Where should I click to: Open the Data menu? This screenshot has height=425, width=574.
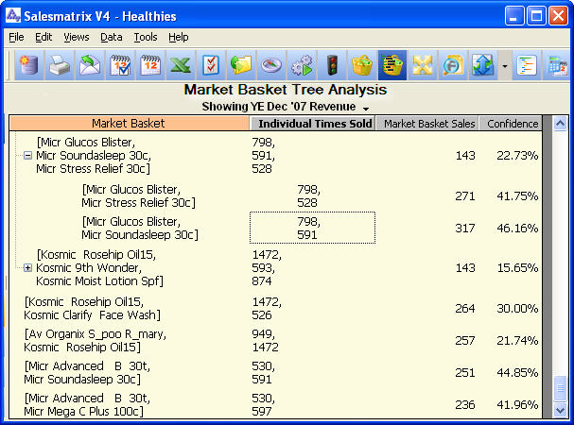tap(112, 37)
